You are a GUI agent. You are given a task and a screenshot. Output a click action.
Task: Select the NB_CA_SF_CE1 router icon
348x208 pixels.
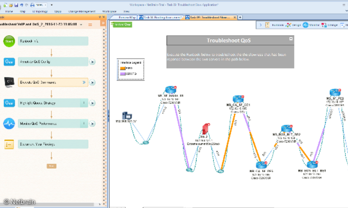pyautogui.click(x=238, y=99)
